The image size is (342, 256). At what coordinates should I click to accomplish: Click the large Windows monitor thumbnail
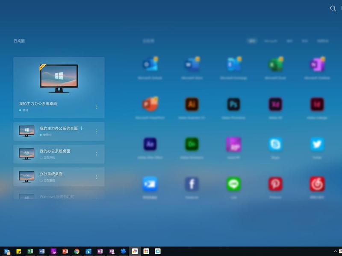[59, 79]
